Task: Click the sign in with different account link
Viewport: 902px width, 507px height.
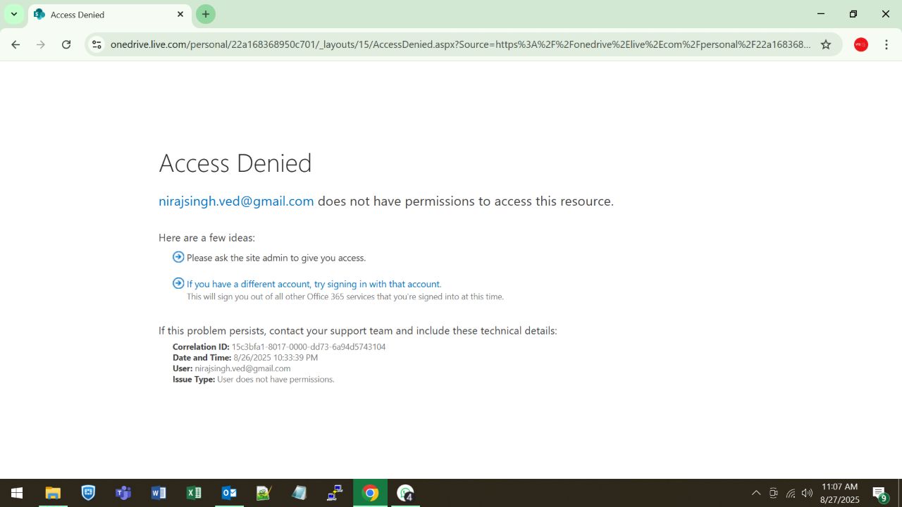Action: 314,284
